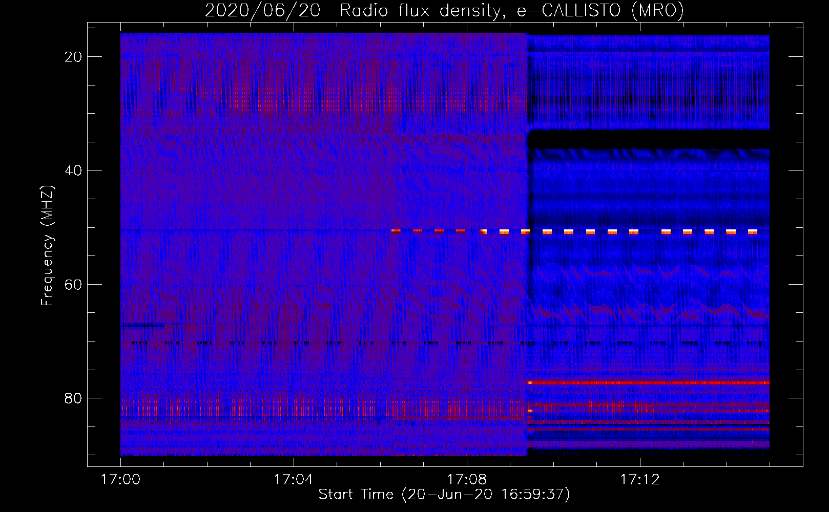Click the 17:08 time tick label

tap(467, 479)
